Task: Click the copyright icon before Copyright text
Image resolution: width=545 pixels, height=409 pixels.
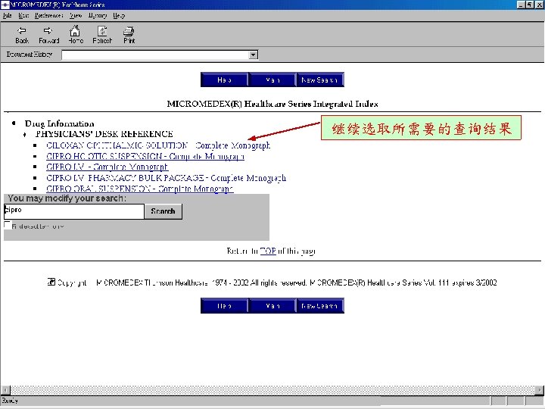Action: pos(51,282)
